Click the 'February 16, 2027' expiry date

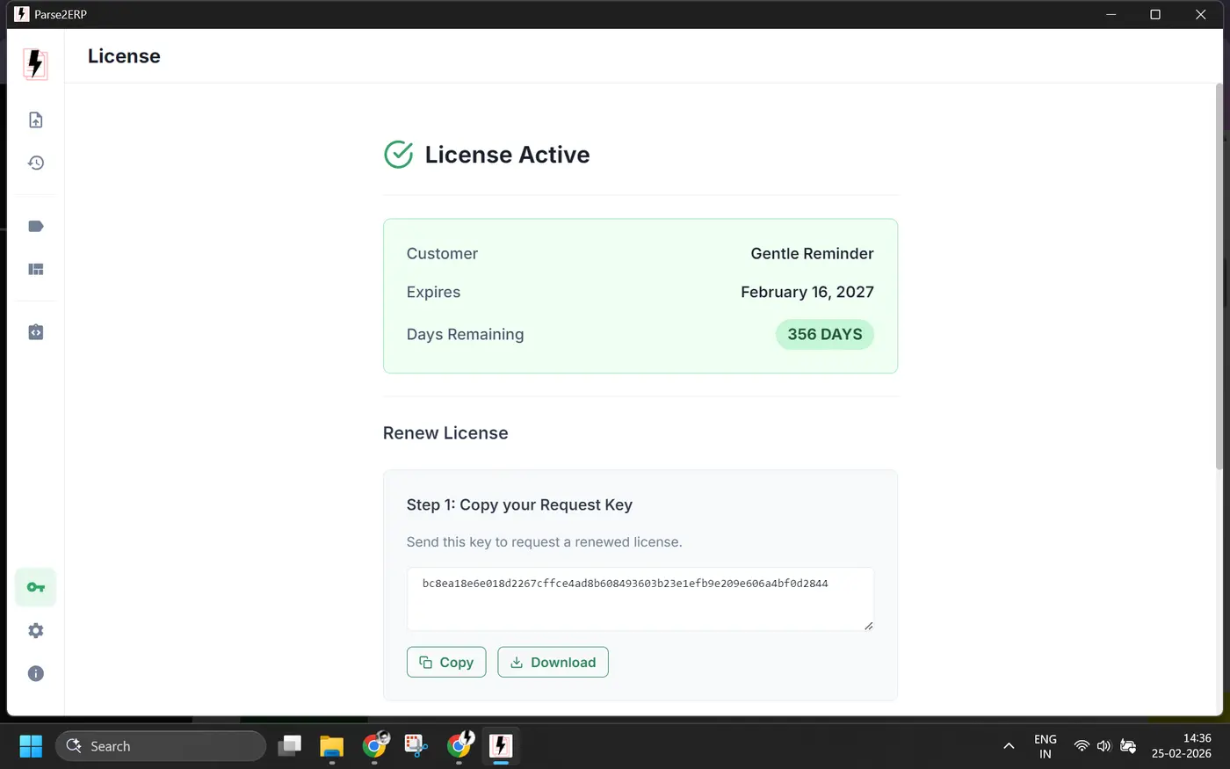coord(807,293)
